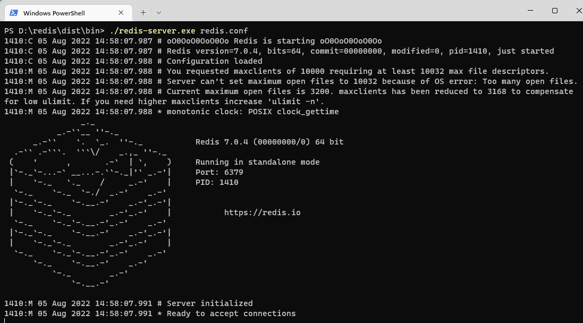Open a new terminal tab
The width and height of the screenshot is (583, 323).
click(x=143, y=12)
